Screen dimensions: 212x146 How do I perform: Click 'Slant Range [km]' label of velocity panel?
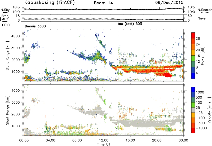click(7, 110)
